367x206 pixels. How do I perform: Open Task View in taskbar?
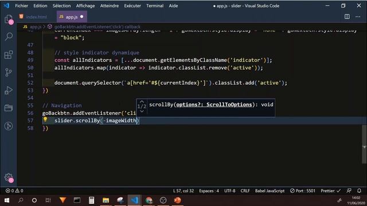click(x=48, y=200)
